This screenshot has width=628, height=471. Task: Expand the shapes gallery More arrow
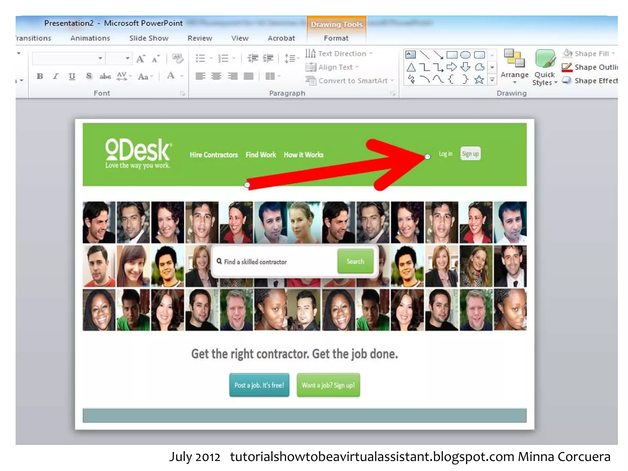coord(492,80)
